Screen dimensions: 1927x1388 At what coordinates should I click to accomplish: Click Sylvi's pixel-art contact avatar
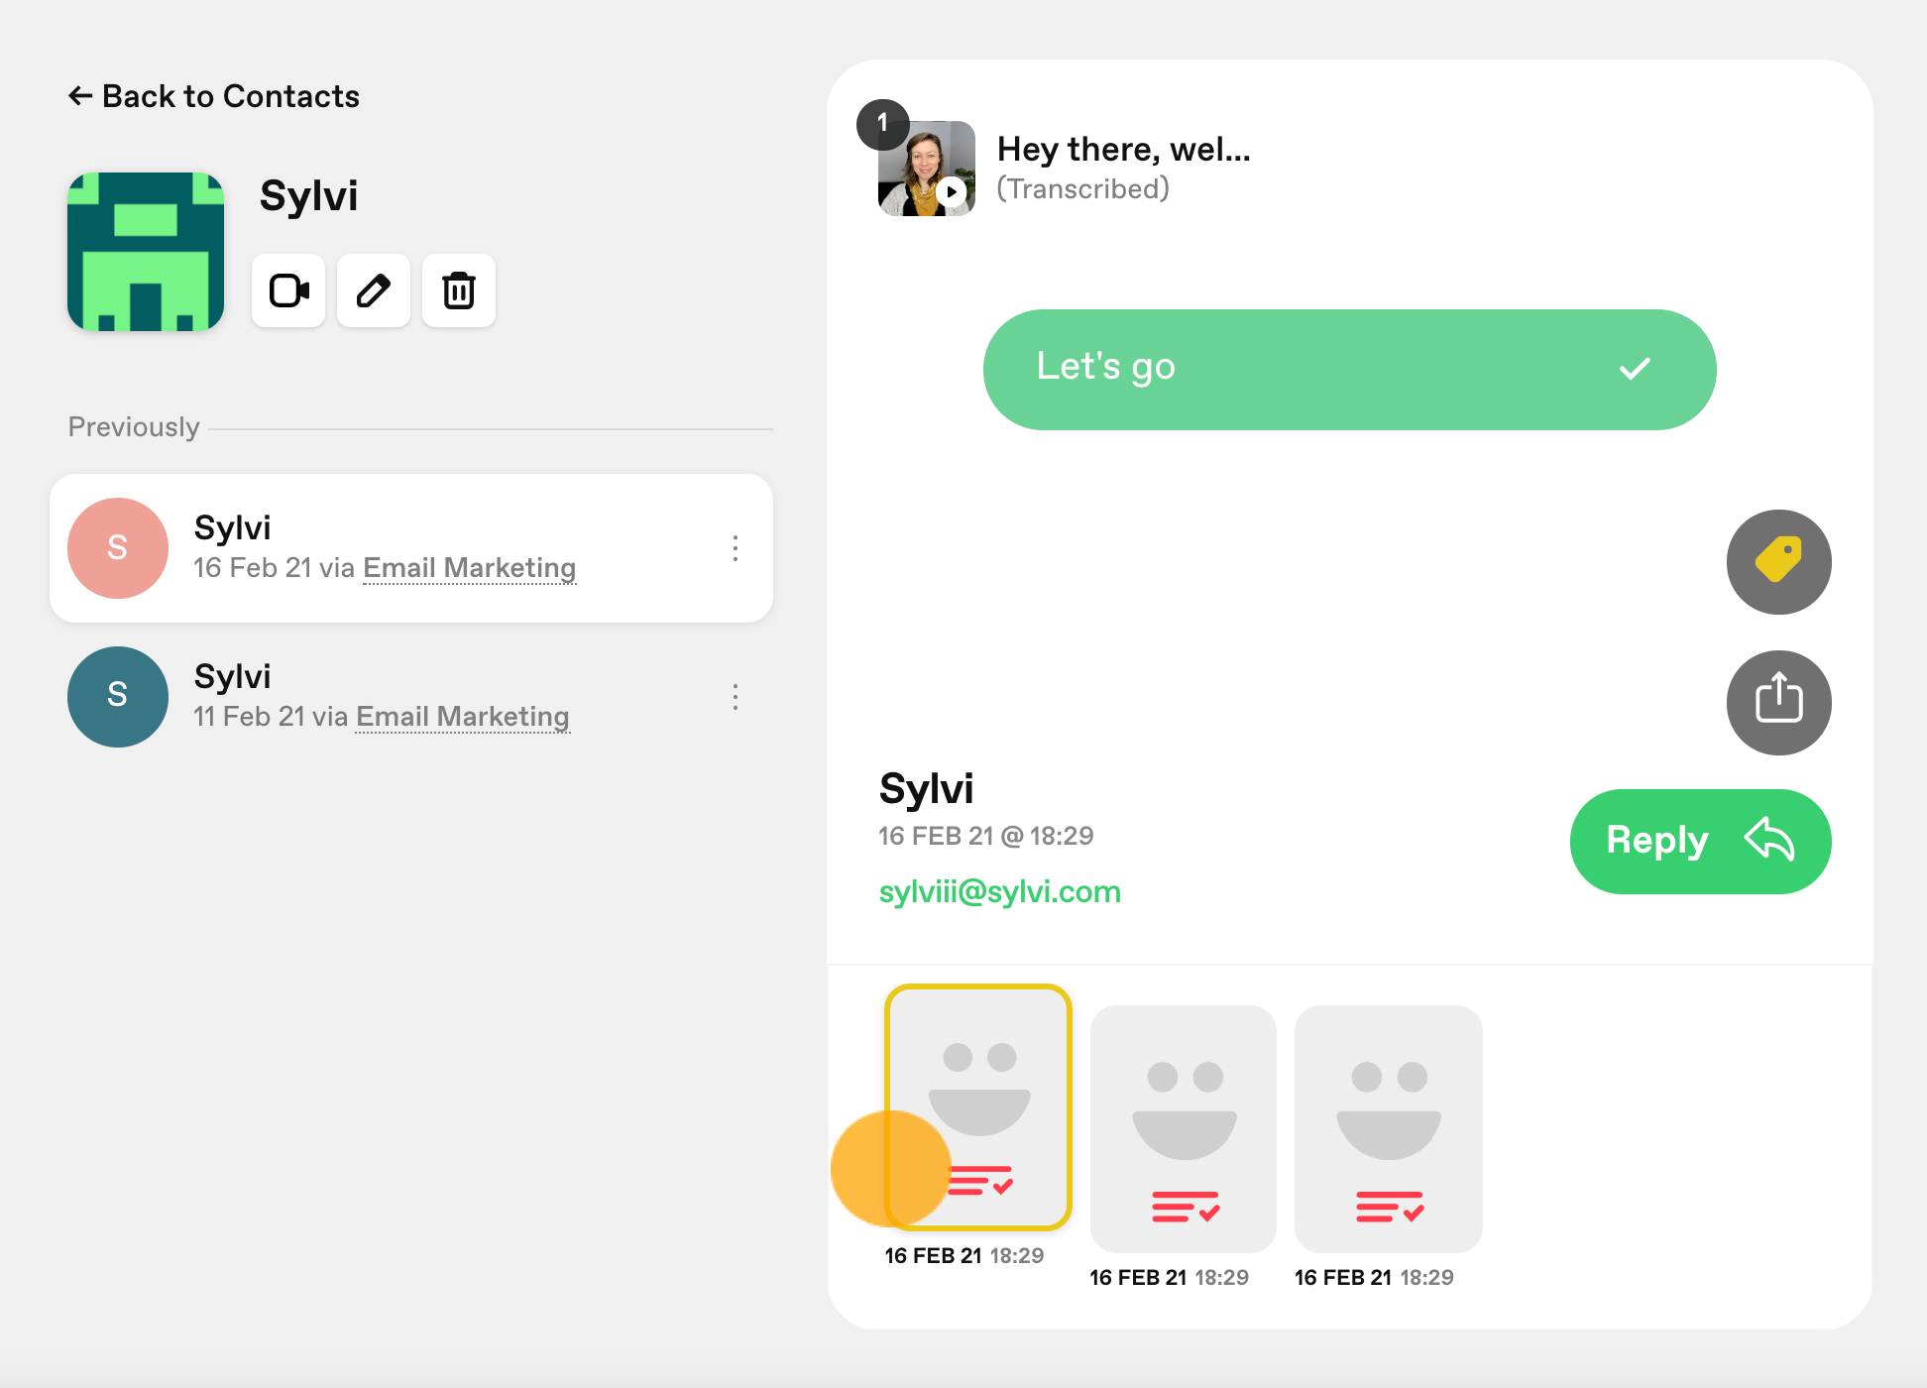point(146,251)
